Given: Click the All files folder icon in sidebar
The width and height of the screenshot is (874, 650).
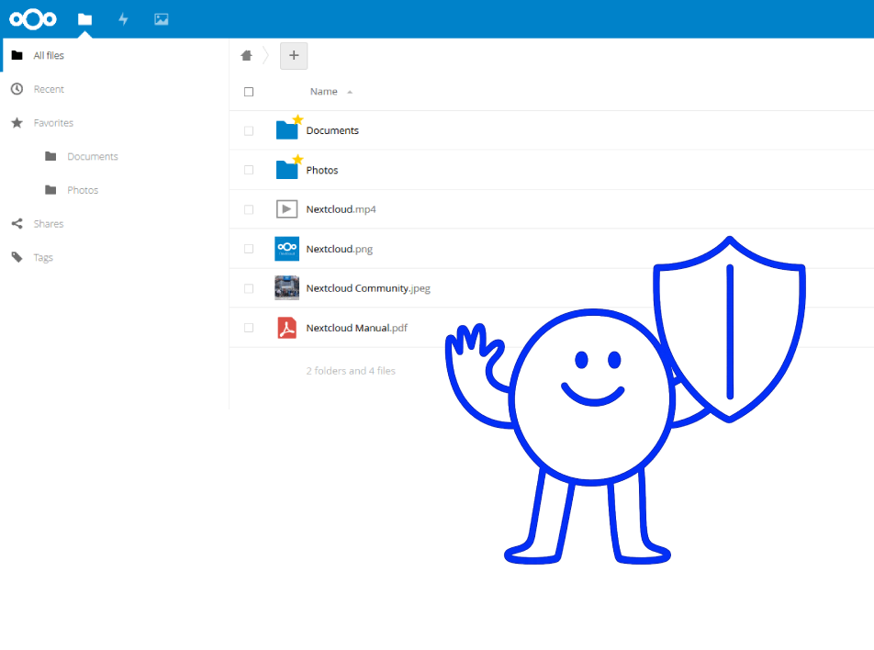Looking at the screenshot, I should [17, 55].
